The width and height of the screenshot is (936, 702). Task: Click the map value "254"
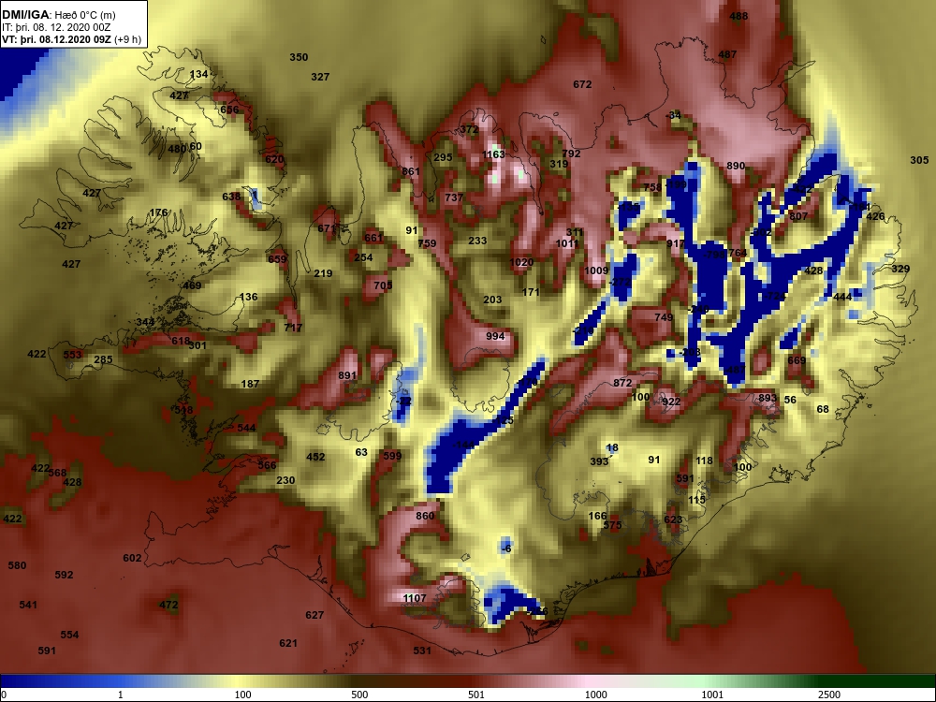(x=363, y=258)
